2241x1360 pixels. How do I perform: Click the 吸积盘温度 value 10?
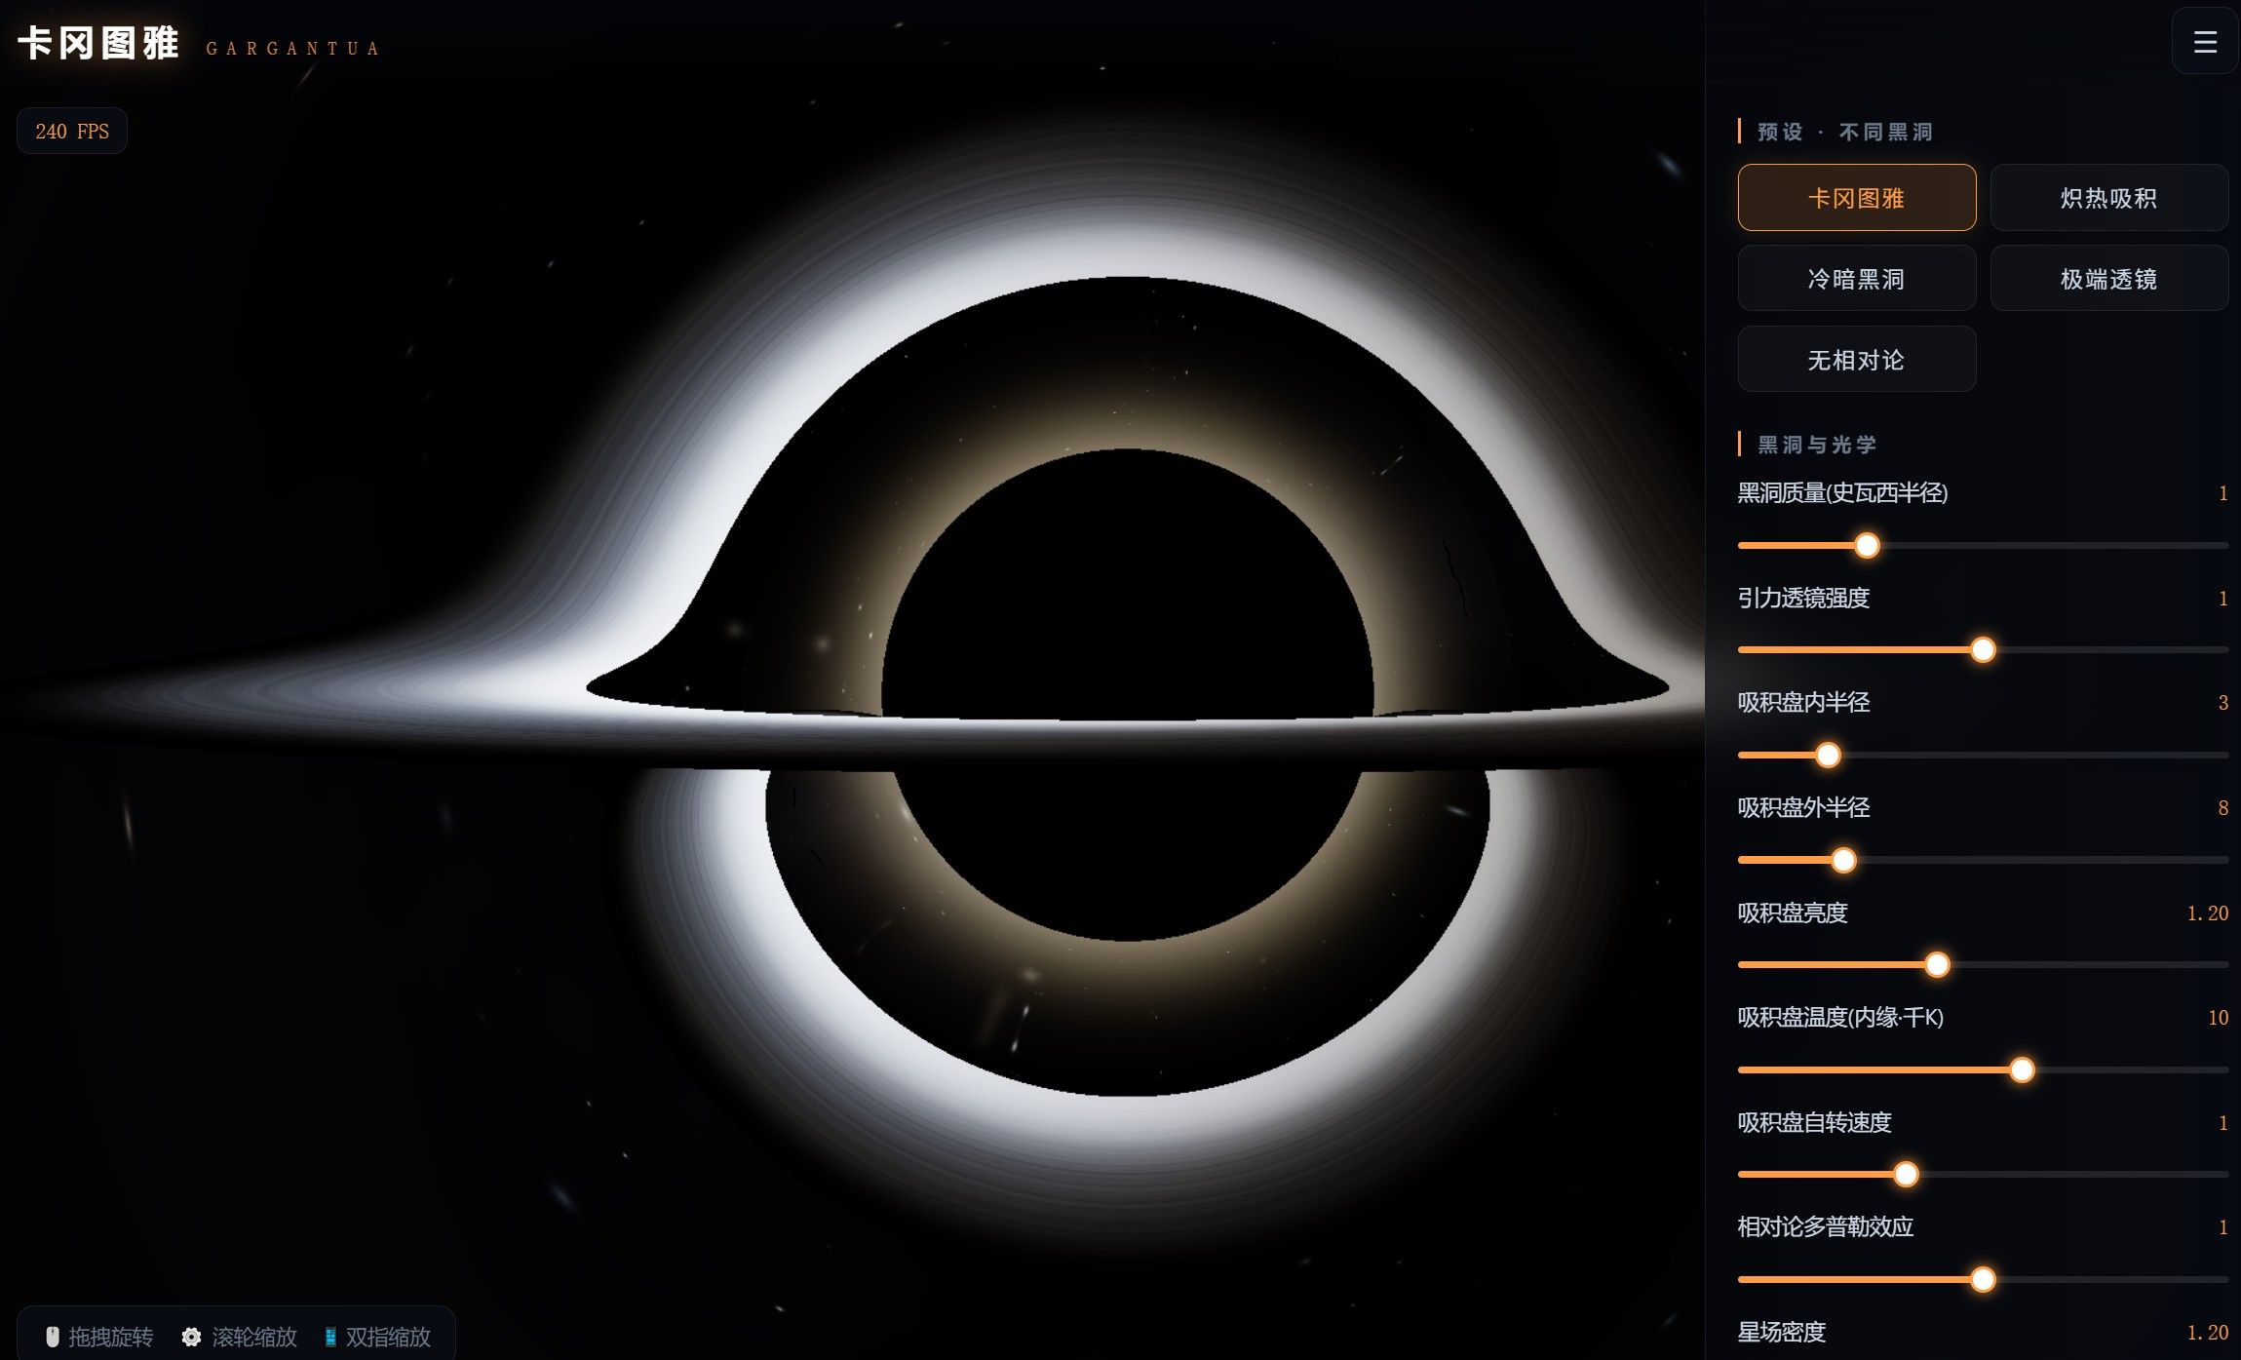point(2219,1018)
